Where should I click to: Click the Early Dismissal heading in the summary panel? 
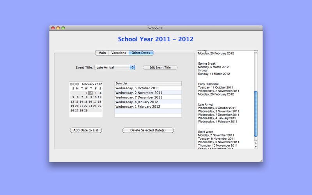pyautogui.click(x=208, y=84)
